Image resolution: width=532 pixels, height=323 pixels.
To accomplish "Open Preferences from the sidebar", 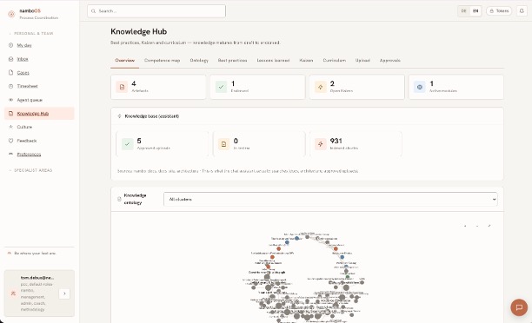I will pyautogui.click(x=29, y=155).
